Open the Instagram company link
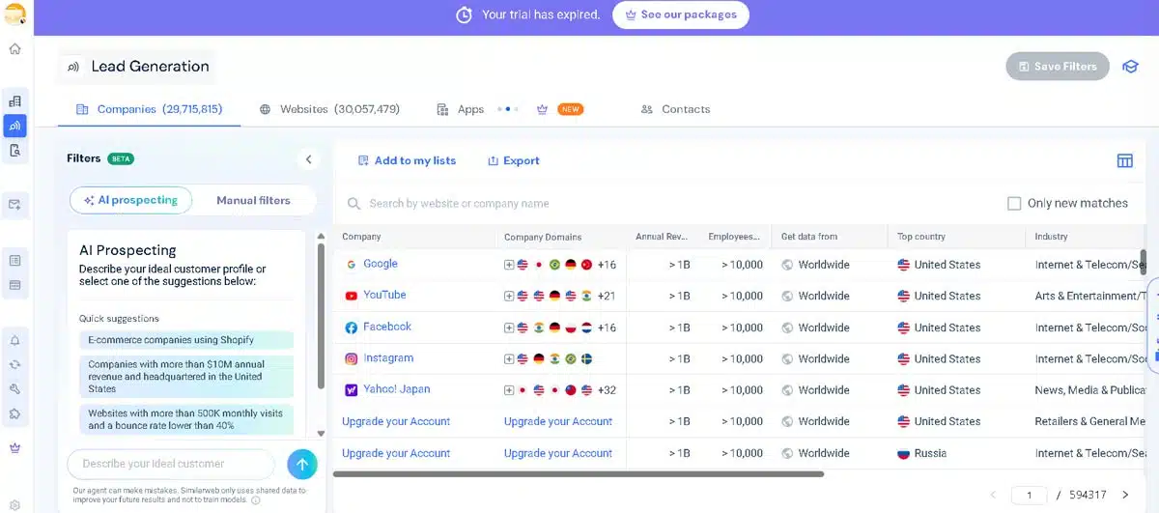This screenshot has width=1159, height=513. (x=388, y=357)
